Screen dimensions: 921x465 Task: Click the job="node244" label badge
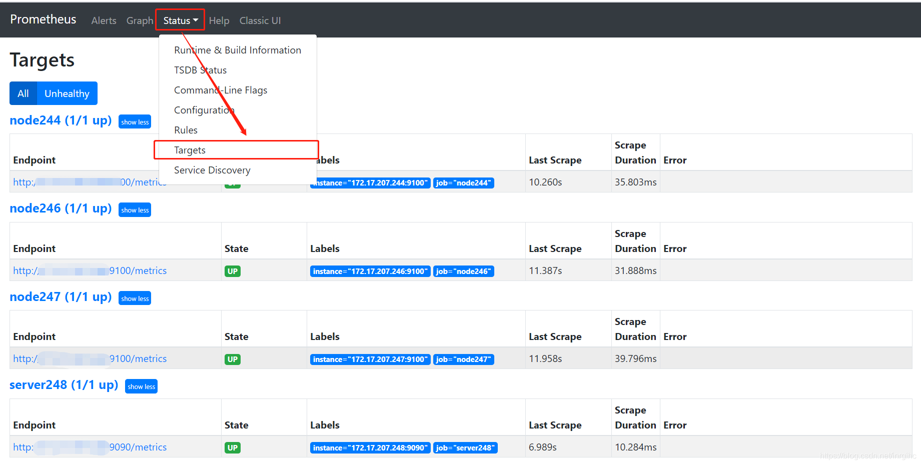[x=464, y=183]
